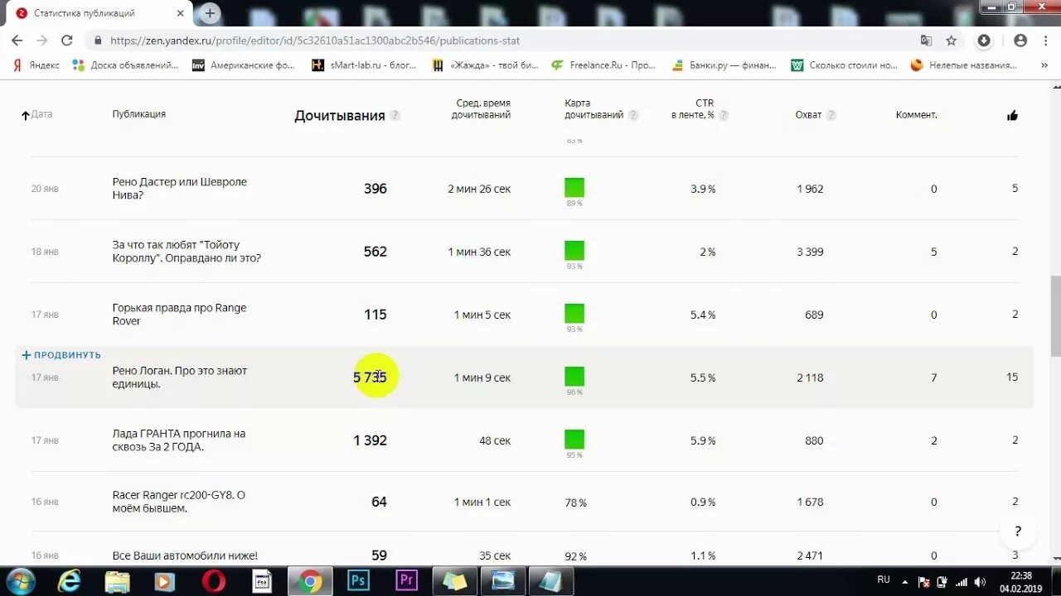Open article Рено Логан. Про это знают единицы
The width and height of the screenshot is (1061, 596).
(180, 377)
